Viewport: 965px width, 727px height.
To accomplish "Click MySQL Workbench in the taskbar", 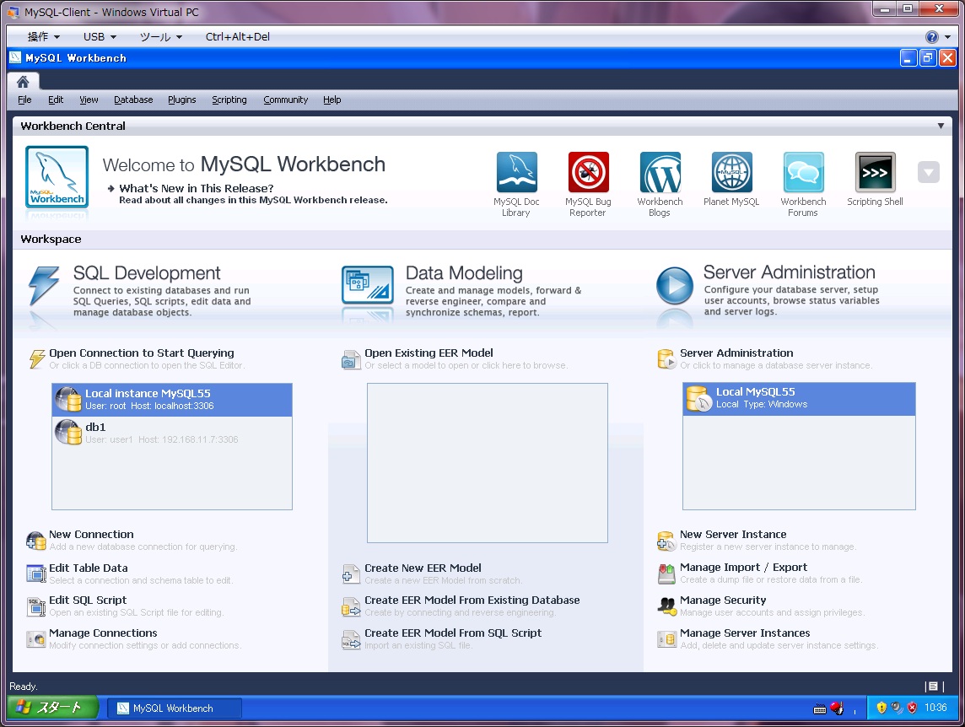I will pos(174,708).
